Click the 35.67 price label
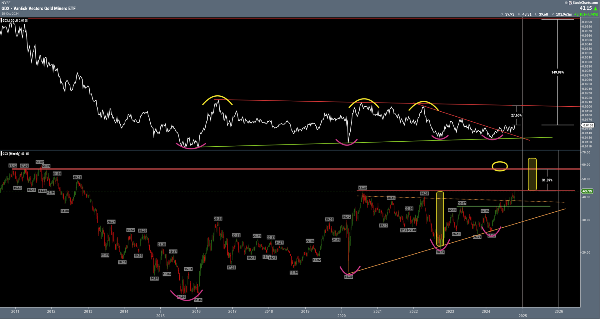The height and width of the screenshot is (319, 600). (462, 203)
